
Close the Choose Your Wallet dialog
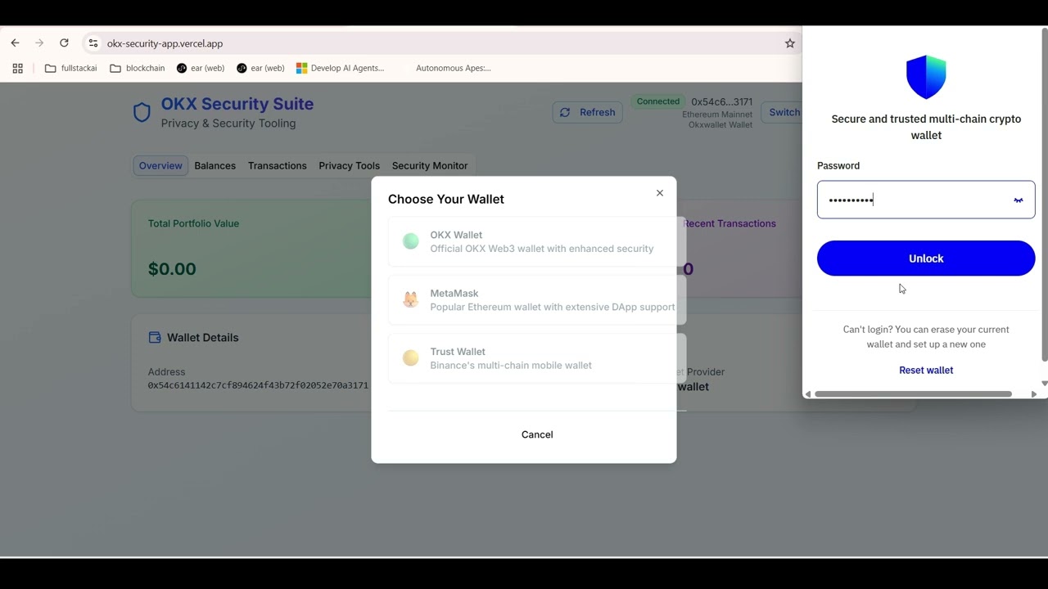click(660, 193)
